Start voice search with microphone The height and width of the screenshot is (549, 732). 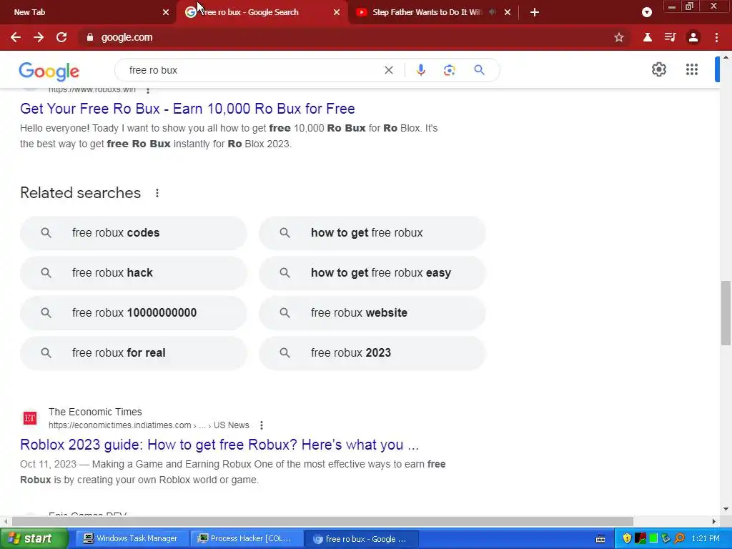tap(420, 70)
